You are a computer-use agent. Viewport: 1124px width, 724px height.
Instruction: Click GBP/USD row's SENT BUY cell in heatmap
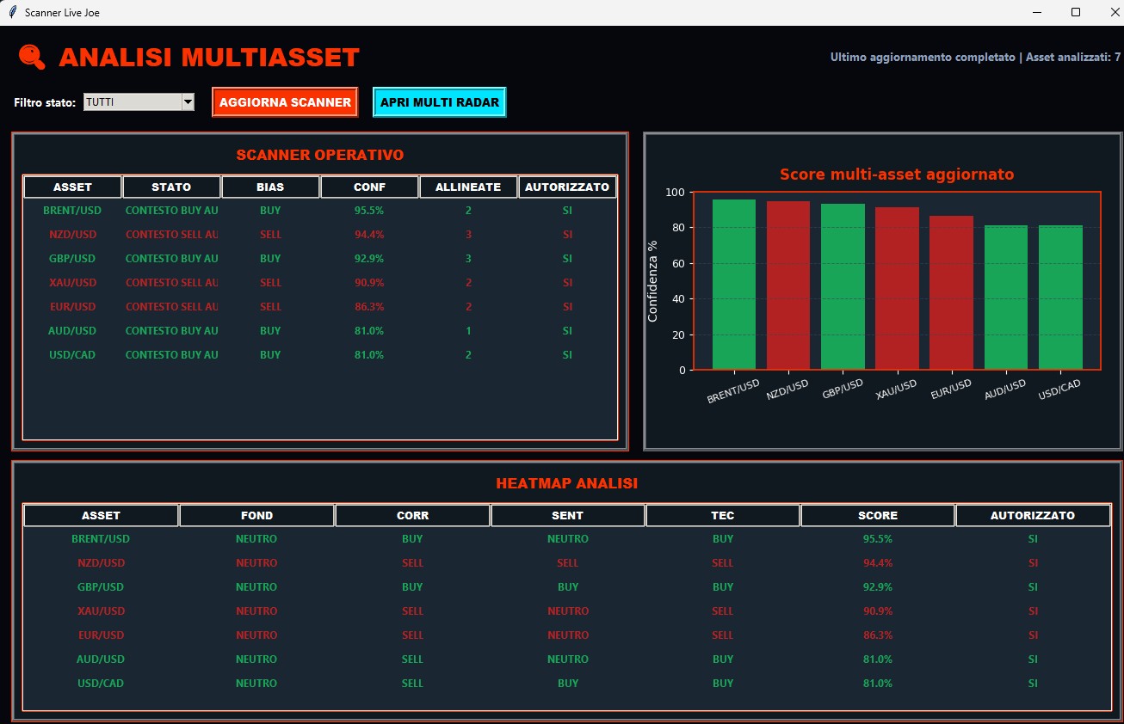pos(568,586)
